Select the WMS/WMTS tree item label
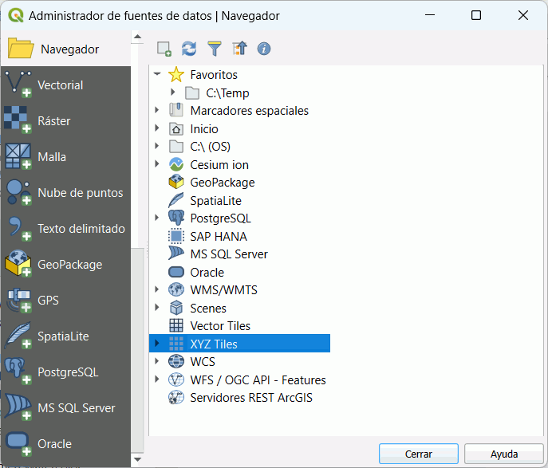The image size is (548, 468). pos(223,290)
